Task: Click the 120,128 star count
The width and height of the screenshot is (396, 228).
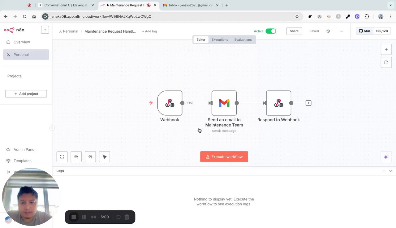Action: (x=382, y=31)
